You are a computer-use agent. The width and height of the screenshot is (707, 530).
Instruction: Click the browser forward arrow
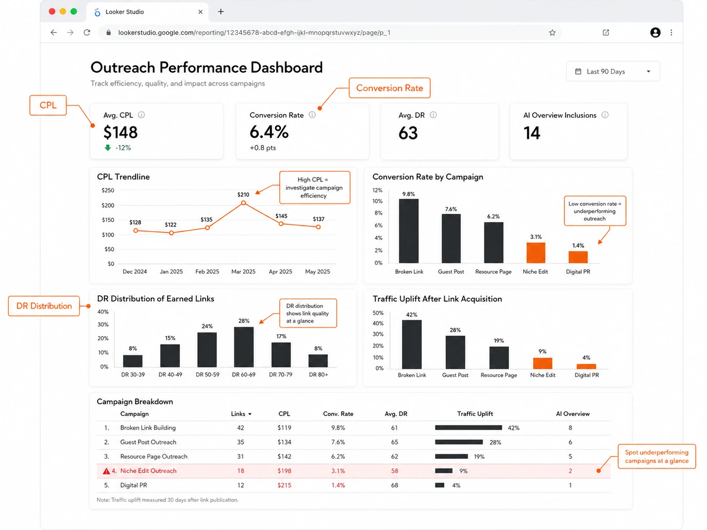[70, 33]
